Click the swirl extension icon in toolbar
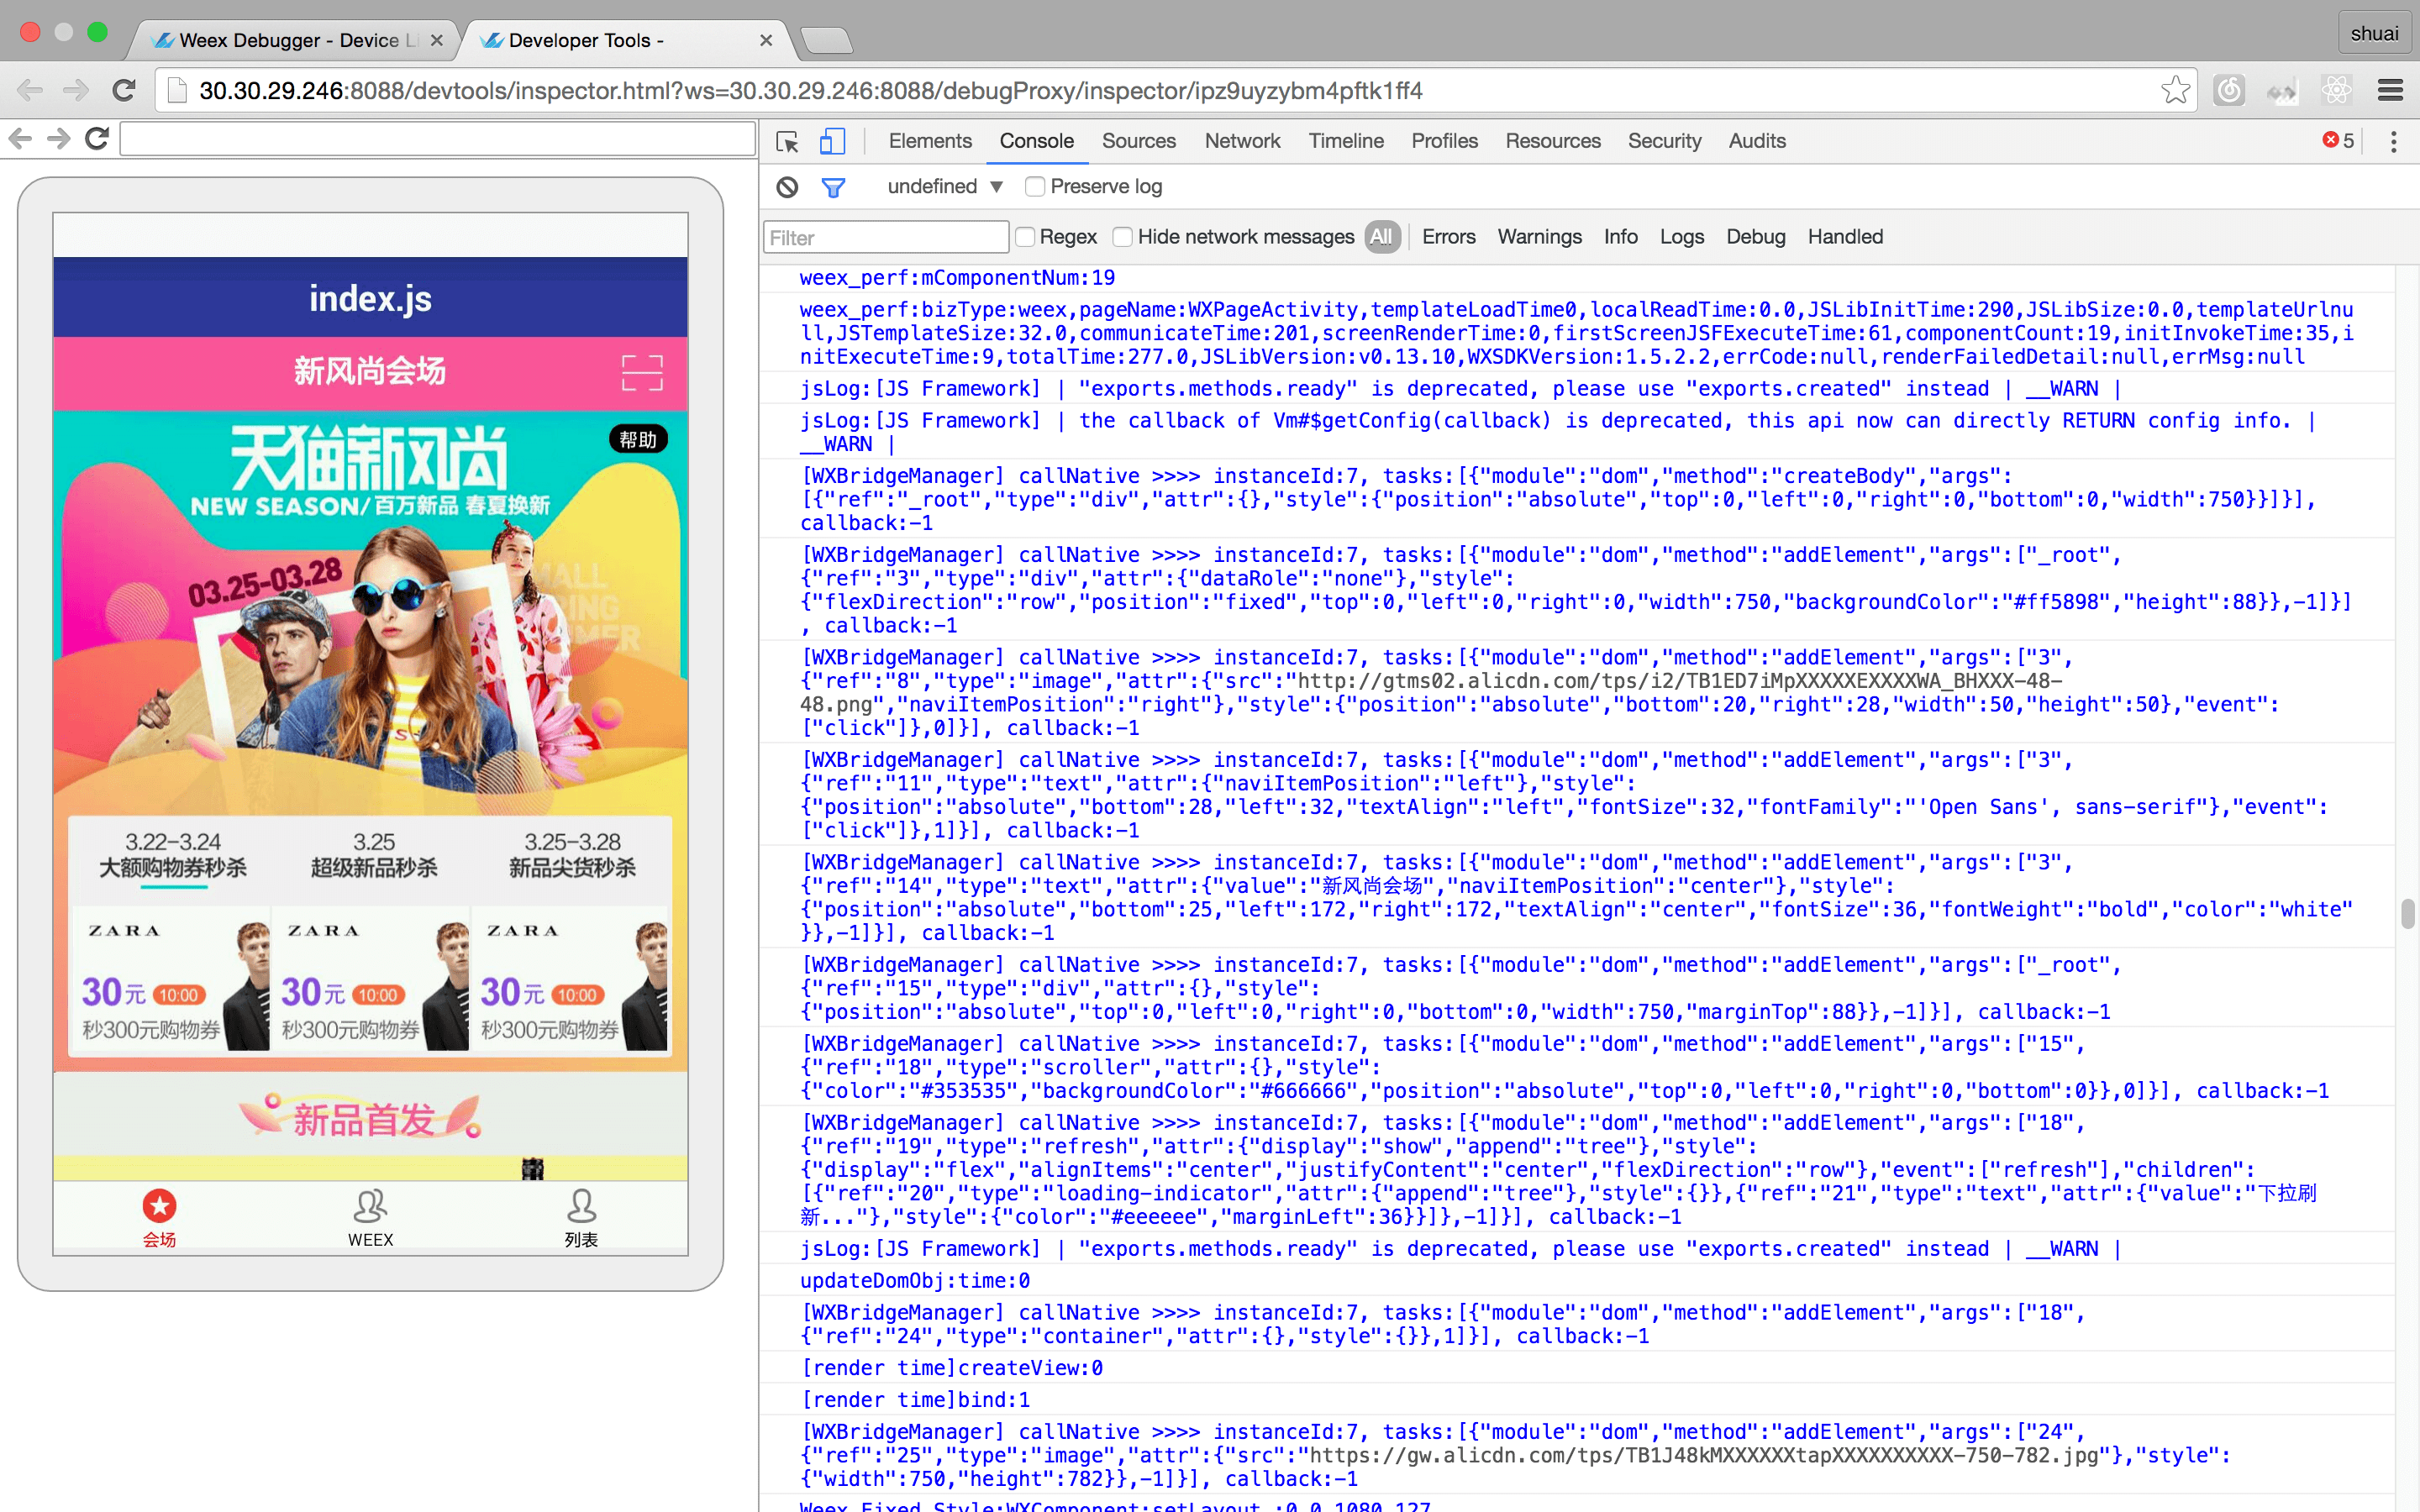This screenshot has width=2420, height=1512. click(x=2229, y=91)
